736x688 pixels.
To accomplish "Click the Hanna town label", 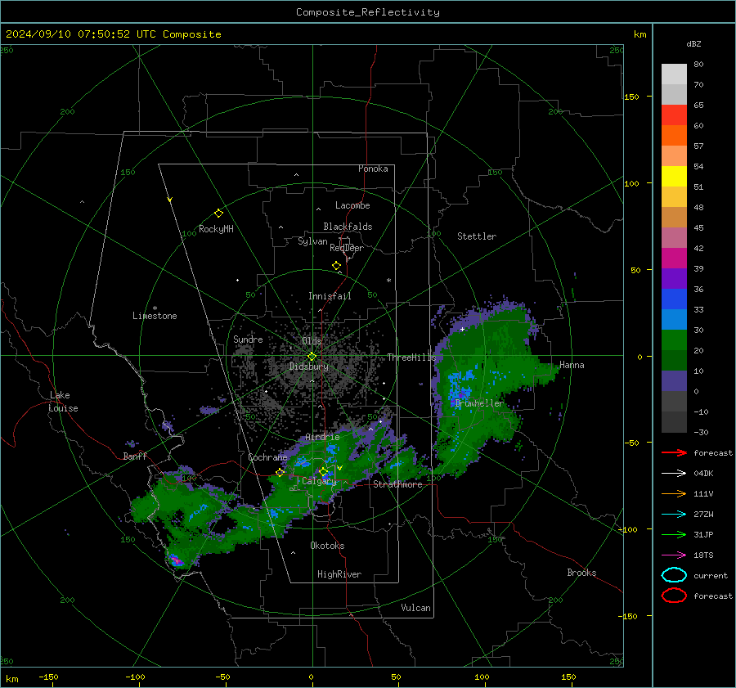I will (x=572, y=365).
